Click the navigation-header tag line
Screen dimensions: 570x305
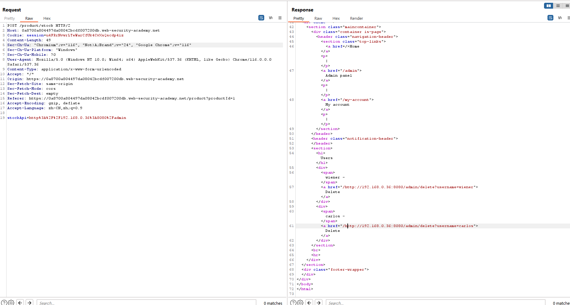click(x=357, y=37)
